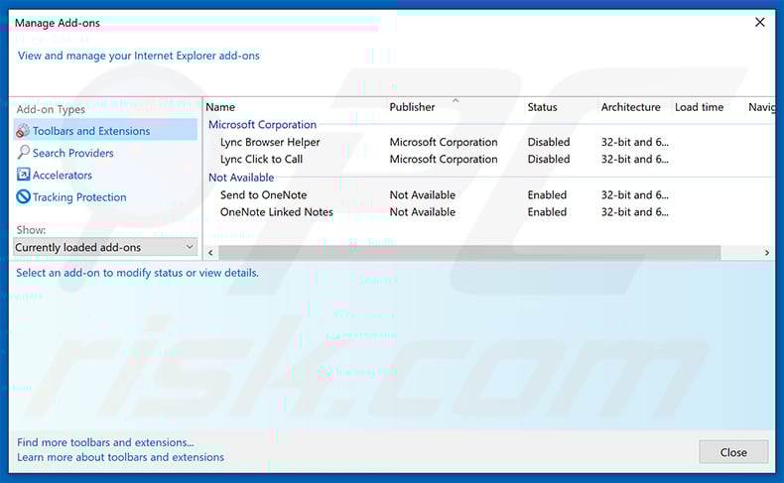Click the Accelerators arrow icon
This screenshot has width=784, height=483.
[23, 175]
